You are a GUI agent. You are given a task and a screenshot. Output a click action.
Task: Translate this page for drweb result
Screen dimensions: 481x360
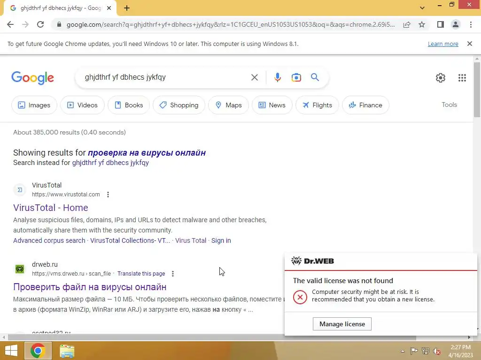[141, 273]
